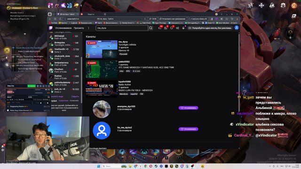Open the Просмотр tab in Twitch header

[79, 28]
